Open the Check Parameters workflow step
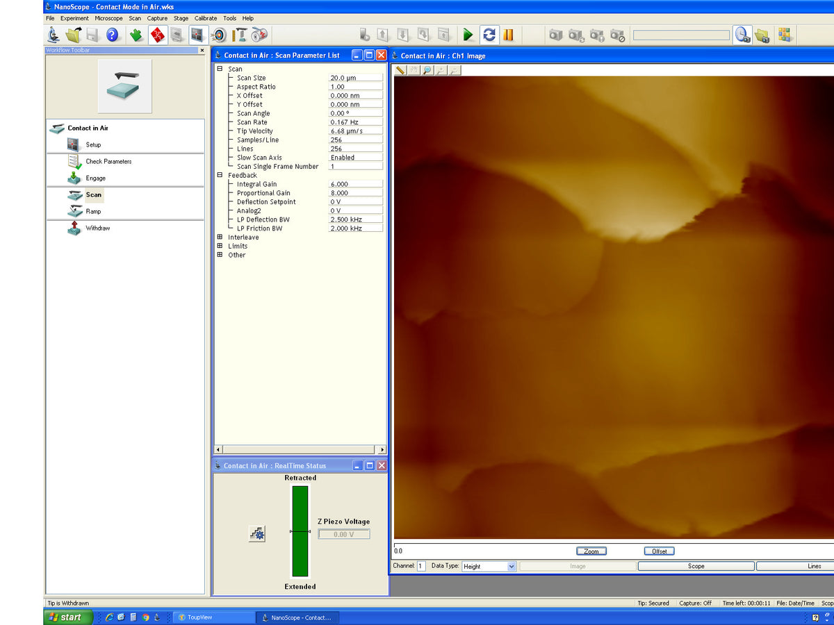The width and height of the screenshot is (834, 625). click(x=108, y=161)
